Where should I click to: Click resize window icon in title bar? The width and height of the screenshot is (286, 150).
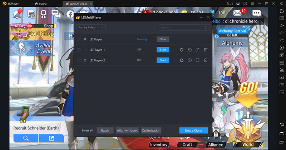(245, 4)
